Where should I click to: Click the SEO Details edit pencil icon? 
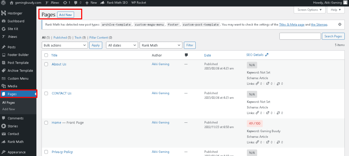(x=267, y=55)
